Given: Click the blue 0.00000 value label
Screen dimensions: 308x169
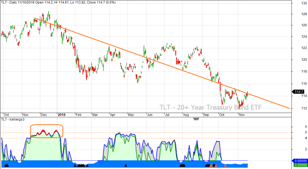Looking at the screenshot, I should pyautogui.click(x=299, y=161).
